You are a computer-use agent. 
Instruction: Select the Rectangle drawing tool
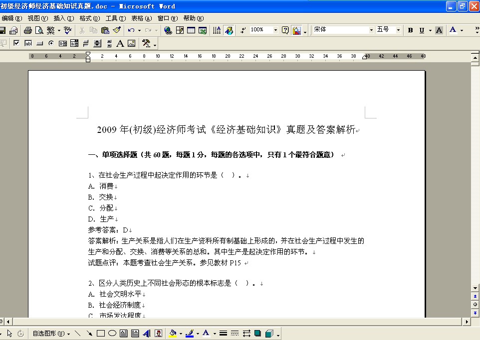pyautogui.click(x=100, y=334)
